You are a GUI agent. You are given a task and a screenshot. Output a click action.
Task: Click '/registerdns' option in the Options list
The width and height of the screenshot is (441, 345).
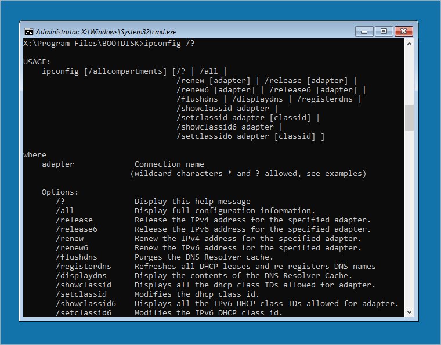[84, 266]
